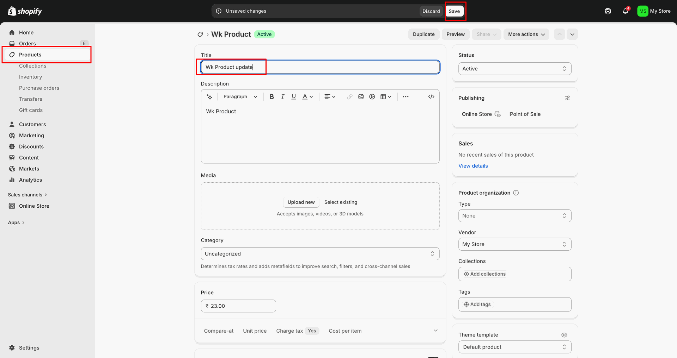Expand the More actions menu

(526, 34)
